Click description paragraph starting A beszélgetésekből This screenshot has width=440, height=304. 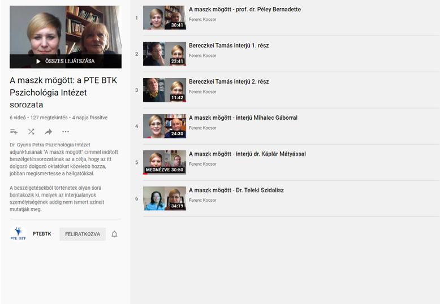[57, 198]
